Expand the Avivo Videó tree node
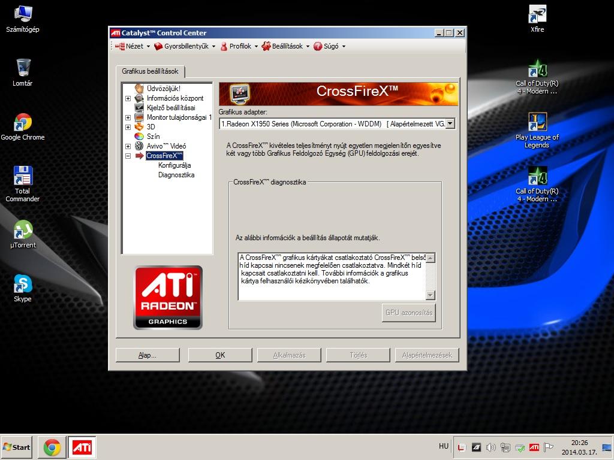This screenshot has width=614, height=460. coord(128,146)
